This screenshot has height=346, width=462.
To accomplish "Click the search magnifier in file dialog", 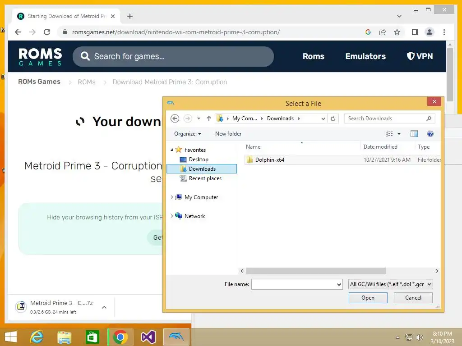I will point(429,118).
